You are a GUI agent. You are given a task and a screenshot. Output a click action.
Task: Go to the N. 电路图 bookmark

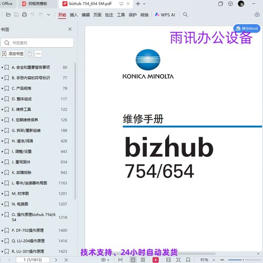tap(20, 204)
